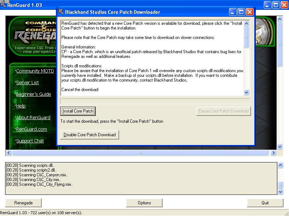Visit the RenGuard.com link
This screenshot has height=216, width=289.
(31, 129)
